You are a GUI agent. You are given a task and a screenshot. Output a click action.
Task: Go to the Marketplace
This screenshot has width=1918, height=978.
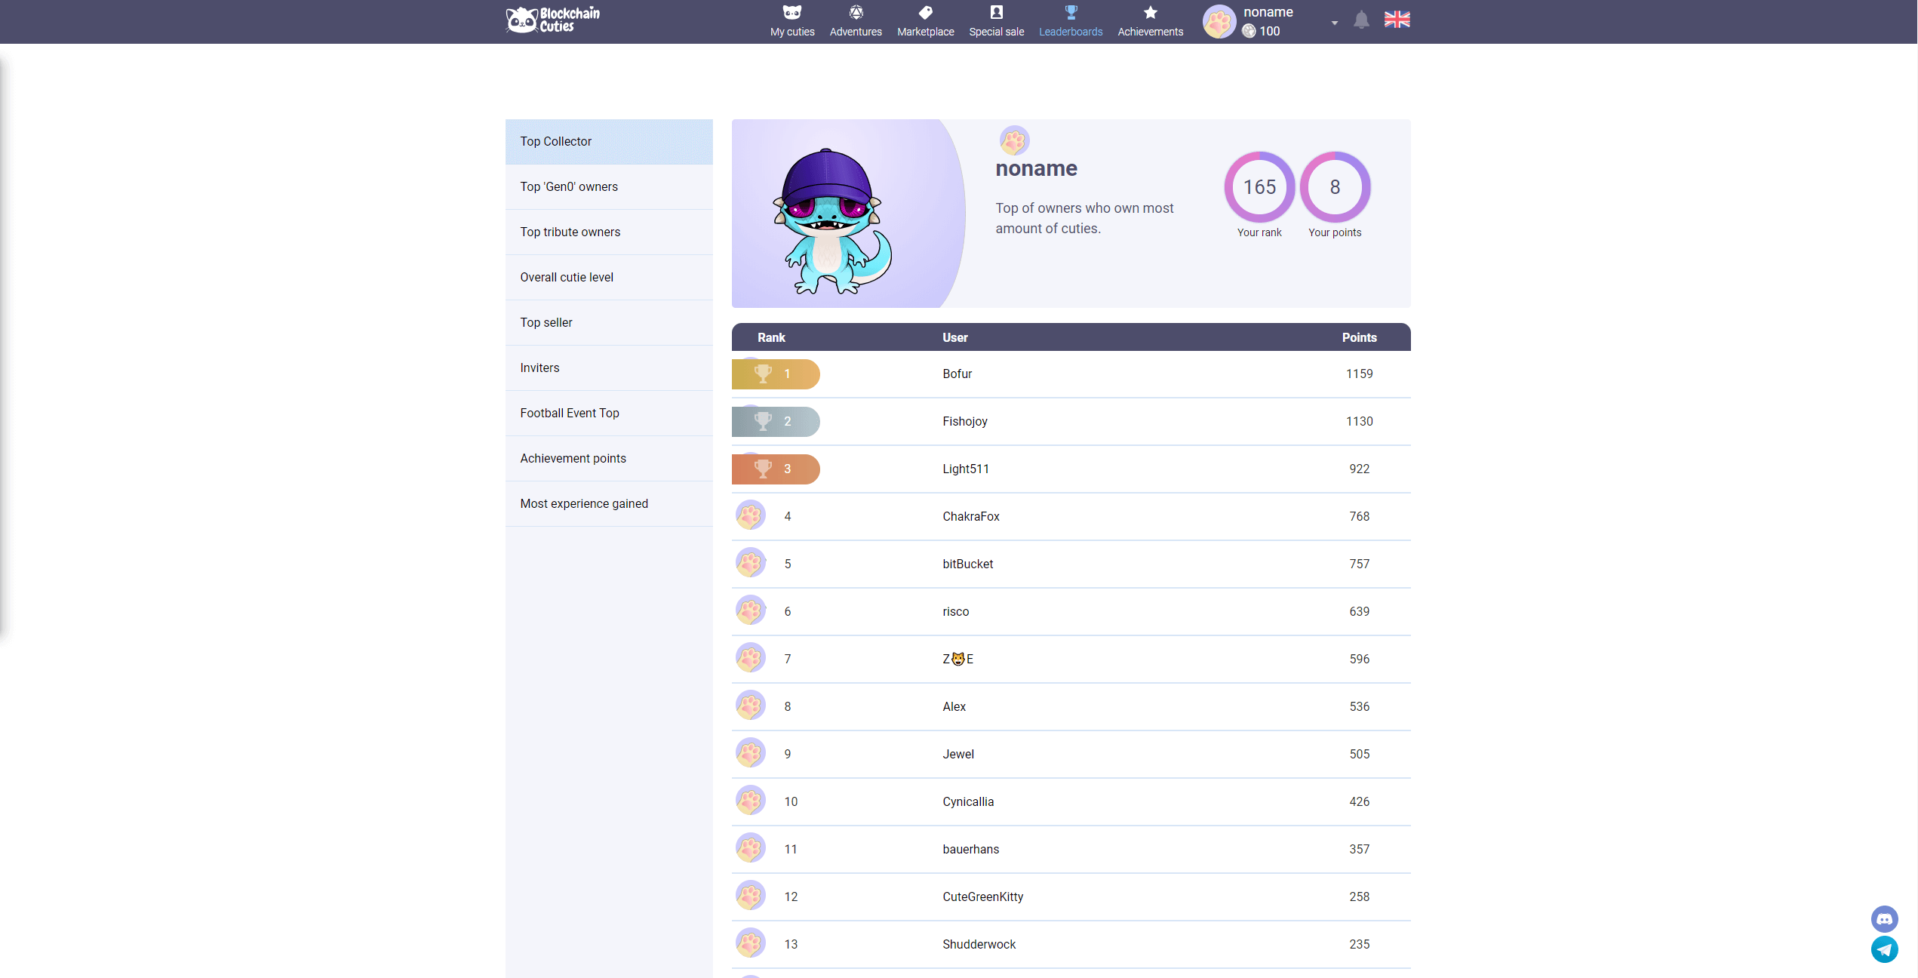925,21
